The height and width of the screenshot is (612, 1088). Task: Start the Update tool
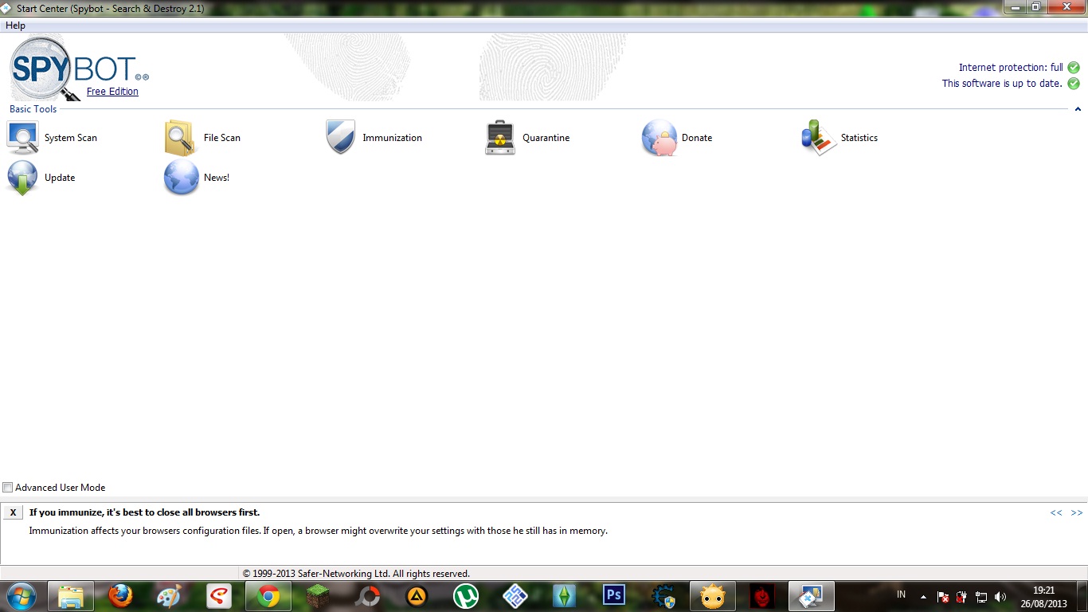[x=41, y=178]
